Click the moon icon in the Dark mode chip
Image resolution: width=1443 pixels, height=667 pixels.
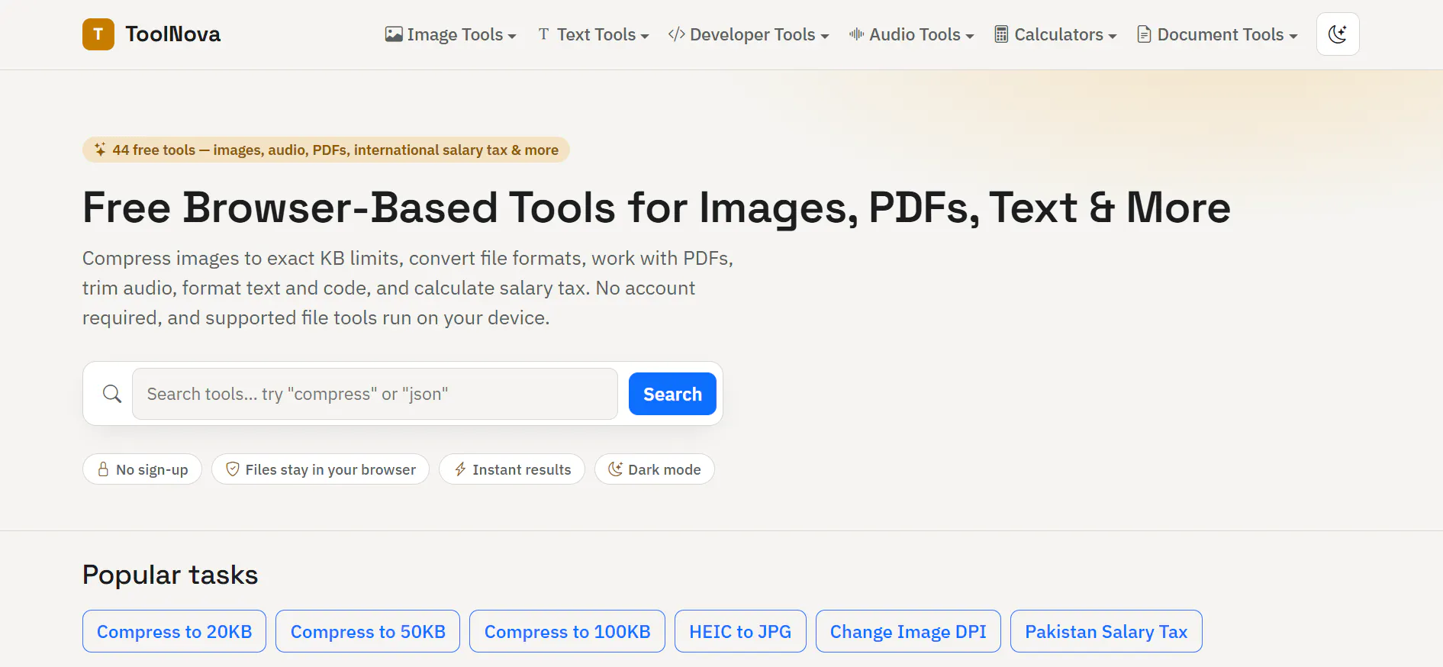615,469
